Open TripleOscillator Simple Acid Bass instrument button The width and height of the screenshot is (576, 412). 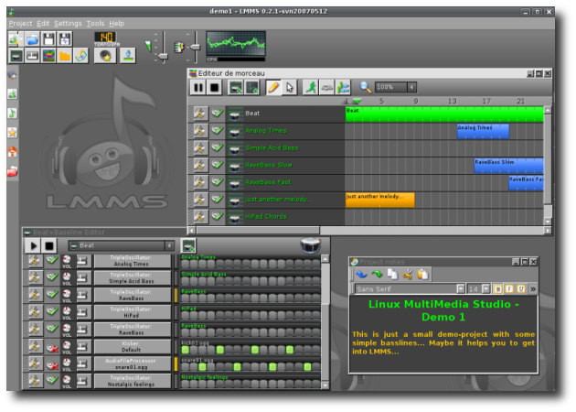(x=133, y=278)
